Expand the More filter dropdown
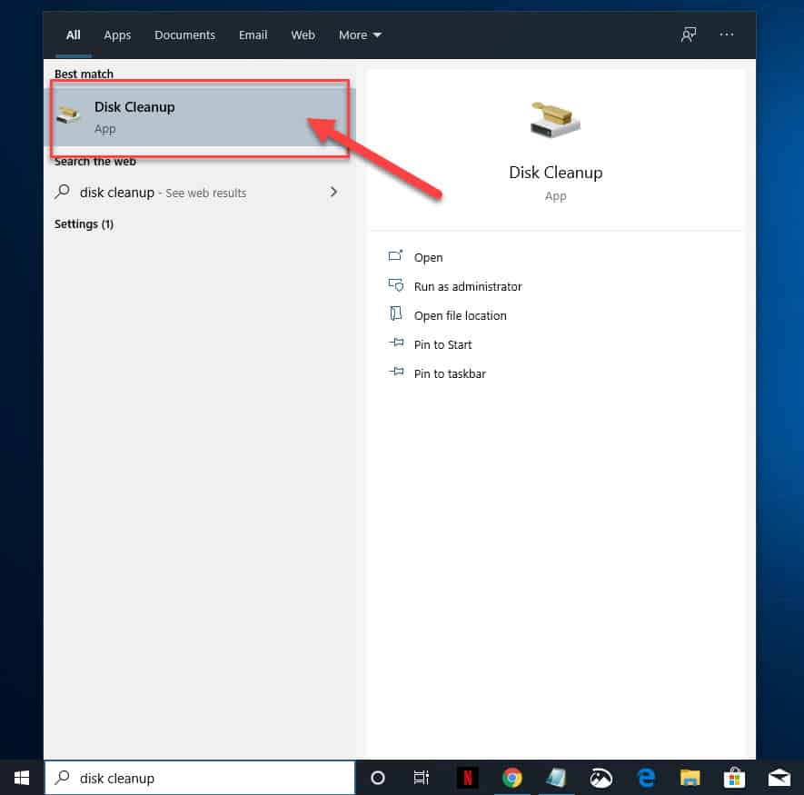This screenshot has width=804, height=795. (x=360, y=35)
